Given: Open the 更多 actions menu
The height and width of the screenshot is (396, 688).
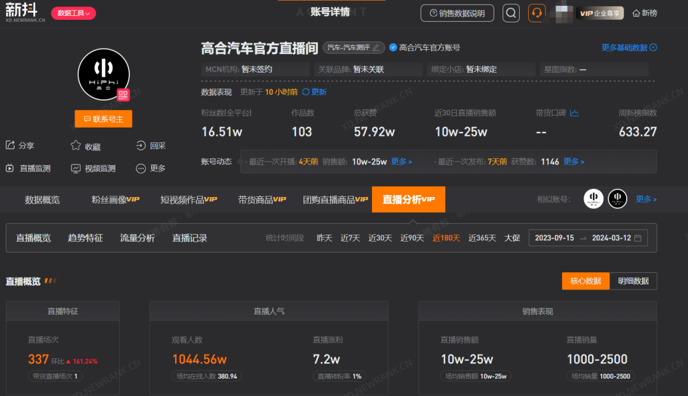Looking at the screenshot, I should click(150, 168).
